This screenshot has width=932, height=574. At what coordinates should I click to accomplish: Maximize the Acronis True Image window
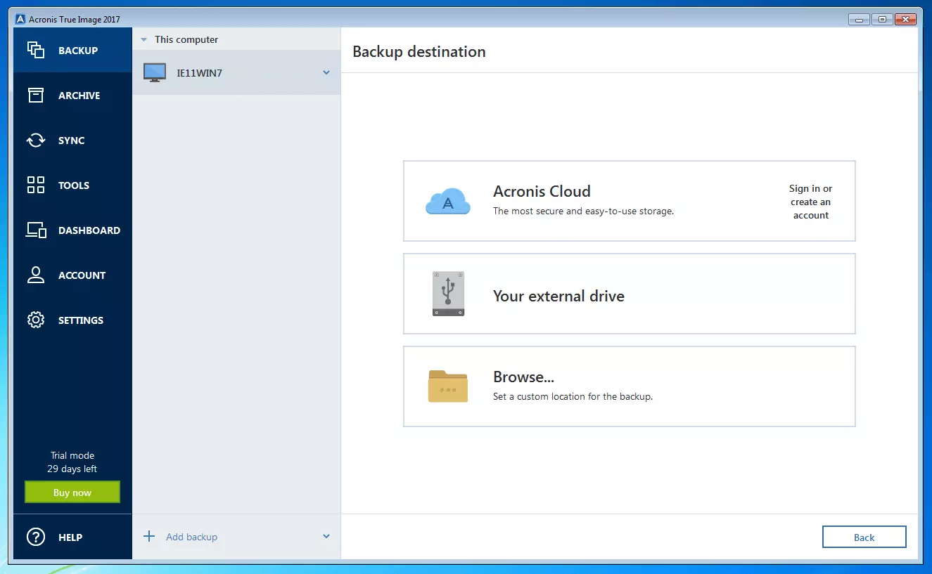pos(882,19)
